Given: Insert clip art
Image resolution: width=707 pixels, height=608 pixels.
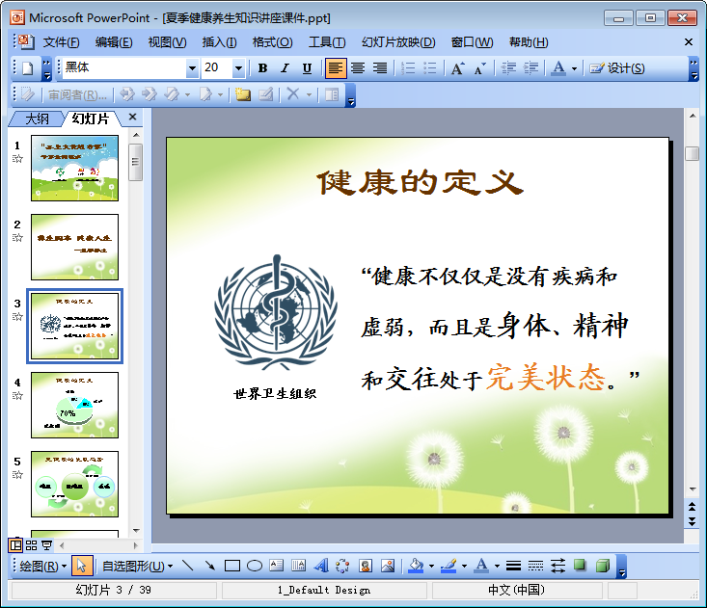Looking at the screenshot, I should [366, 566].
